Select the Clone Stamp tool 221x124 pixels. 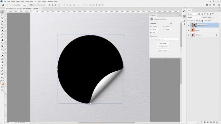coord(2,40)
